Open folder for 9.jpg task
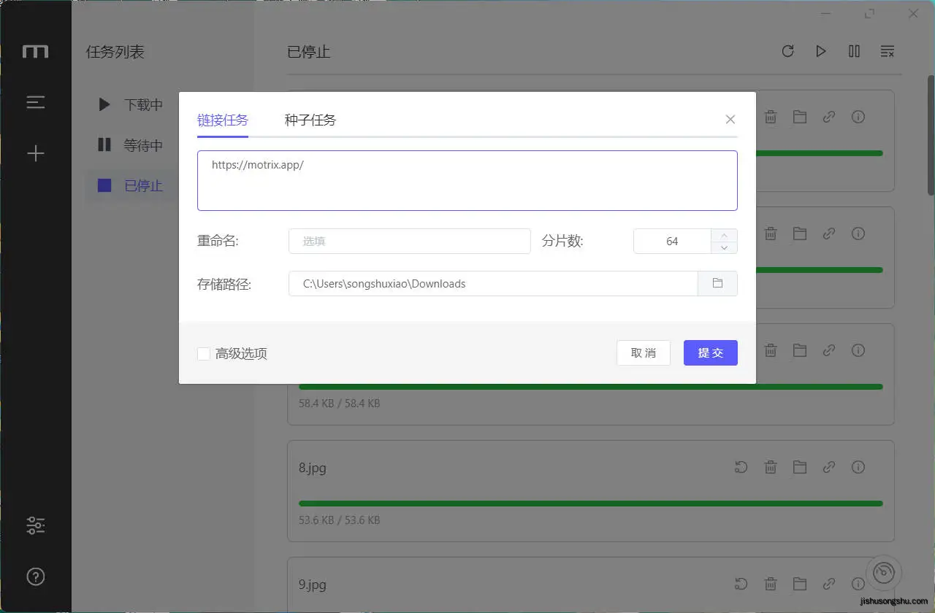The width and height of the screenshot is (935, 613). (x=800, y=584)
